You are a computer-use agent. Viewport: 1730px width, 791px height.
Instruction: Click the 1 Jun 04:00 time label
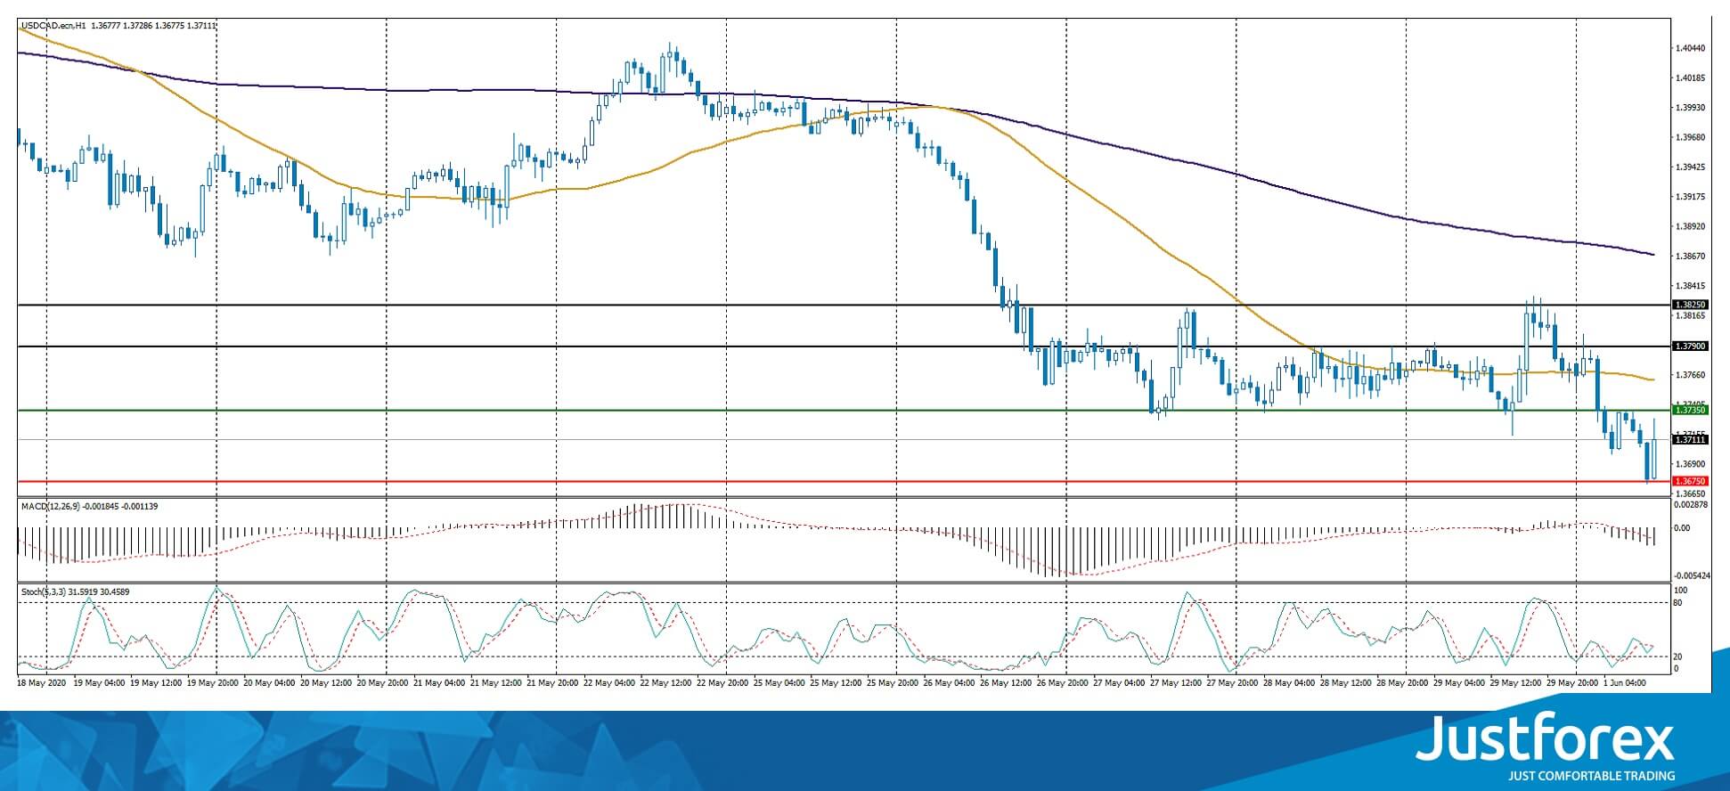[x=1627, y=683]
